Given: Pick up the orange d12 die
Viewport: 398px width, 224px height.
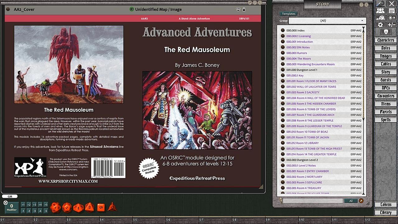Looking at the screenshot, I should tap(67, 208).
